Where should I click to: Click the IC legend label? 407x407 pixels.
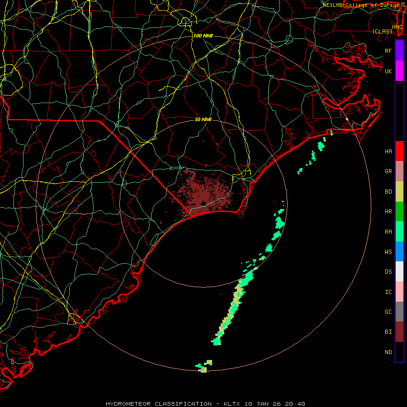(388, 292)
